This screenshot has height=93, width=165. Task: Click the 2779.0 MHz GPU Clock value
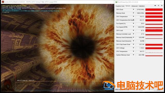click(x=140, y=10)
